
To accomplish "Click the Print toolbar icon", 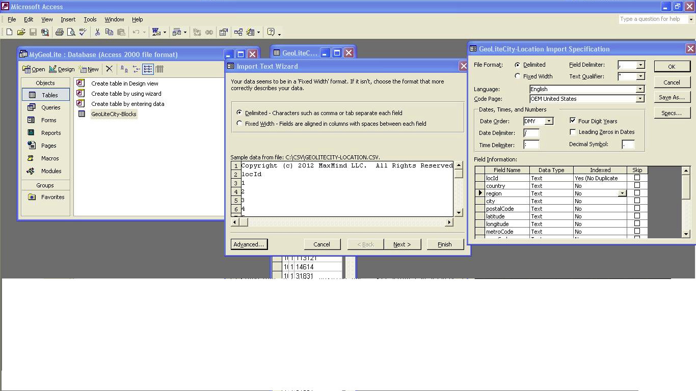I will [x=59, y=32].
